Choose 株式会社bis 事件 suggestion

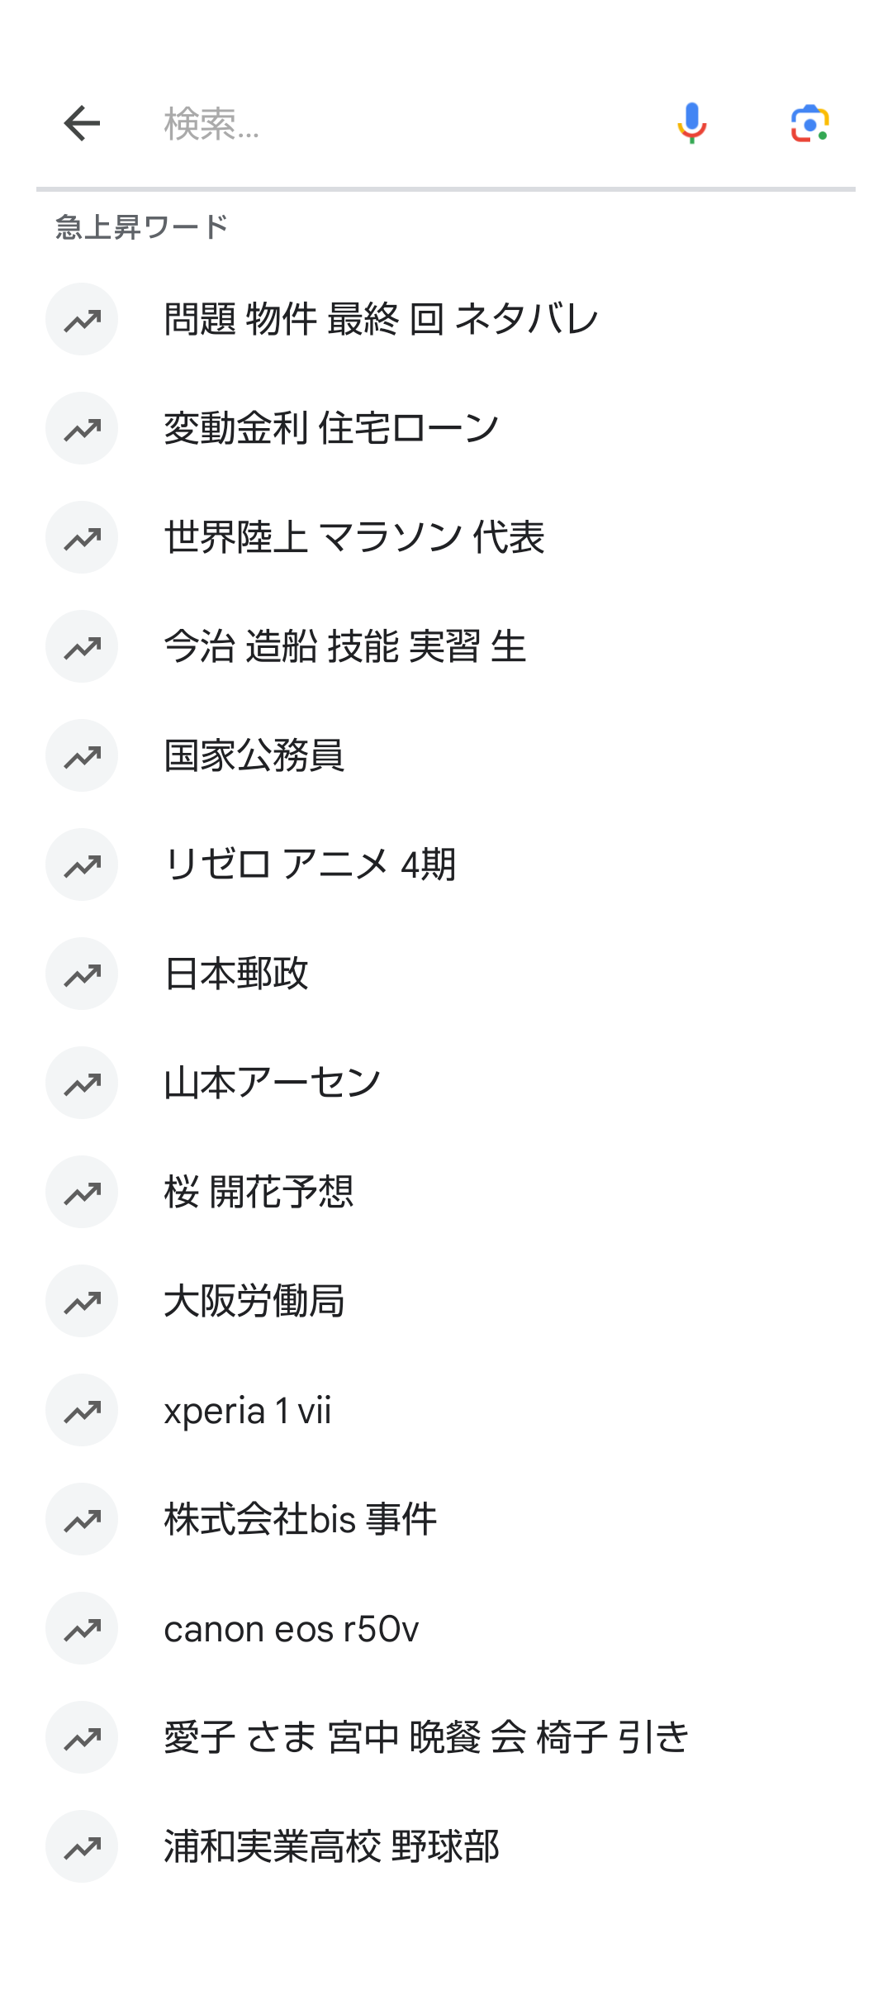[x=446, y=1519]
